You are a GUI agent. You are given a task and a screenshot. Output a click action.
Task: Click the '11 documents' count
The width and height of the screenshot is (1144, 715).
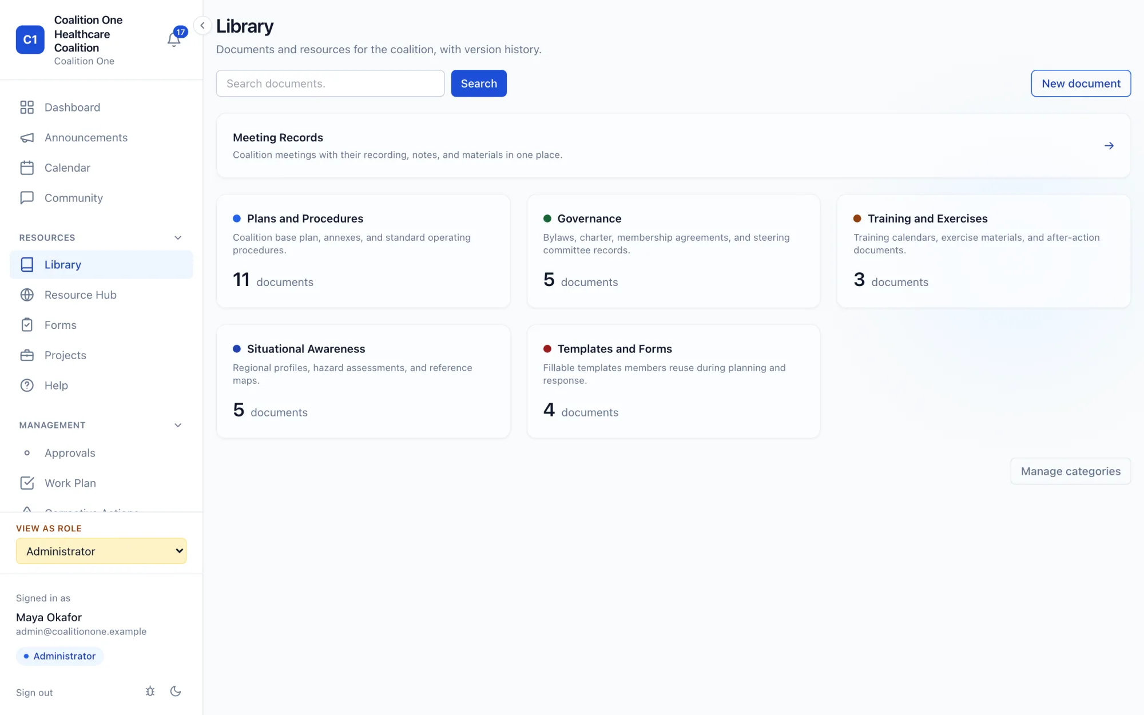click(x=273, y=280)
